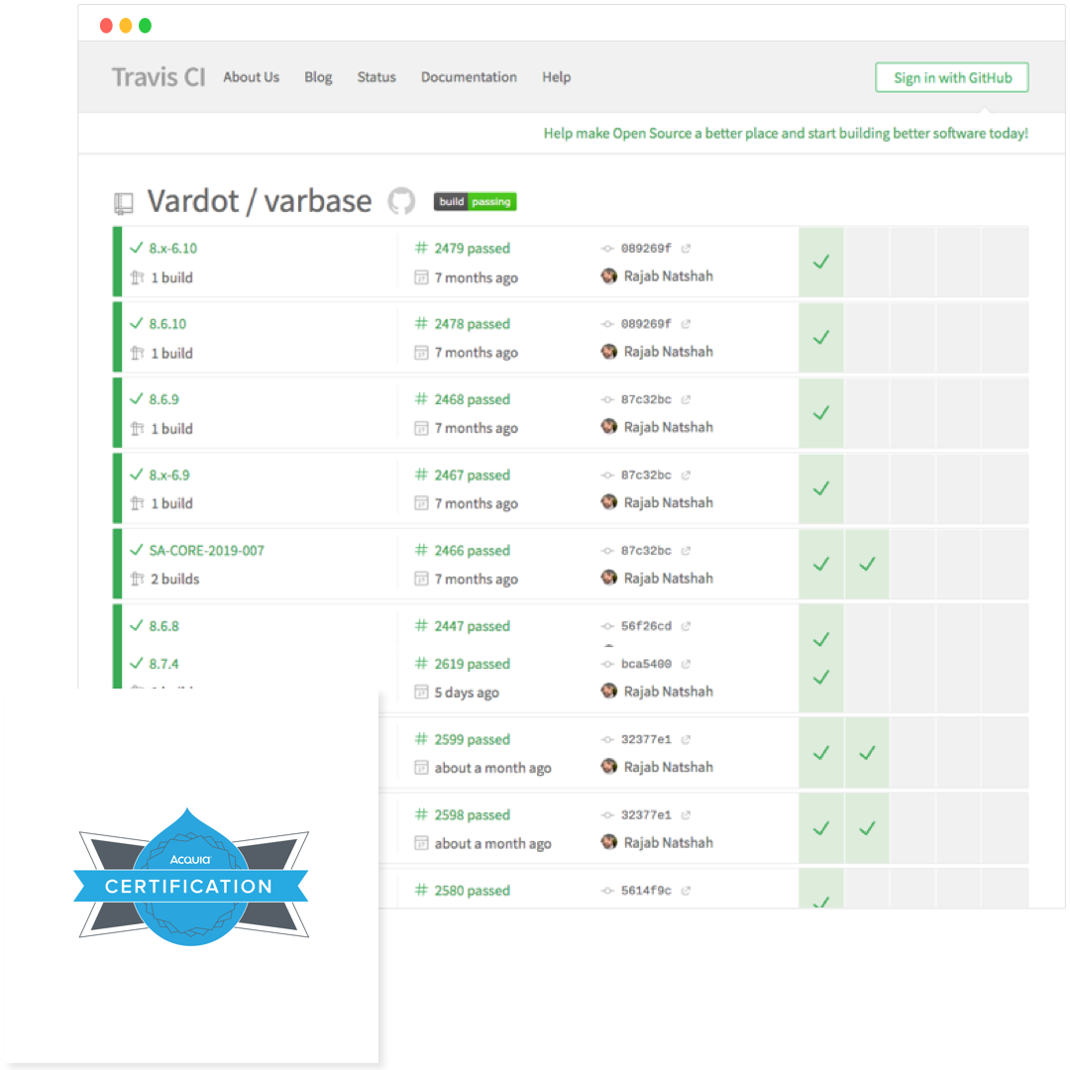
Task: Click the Travis CI logo
Action: [159, 77]
